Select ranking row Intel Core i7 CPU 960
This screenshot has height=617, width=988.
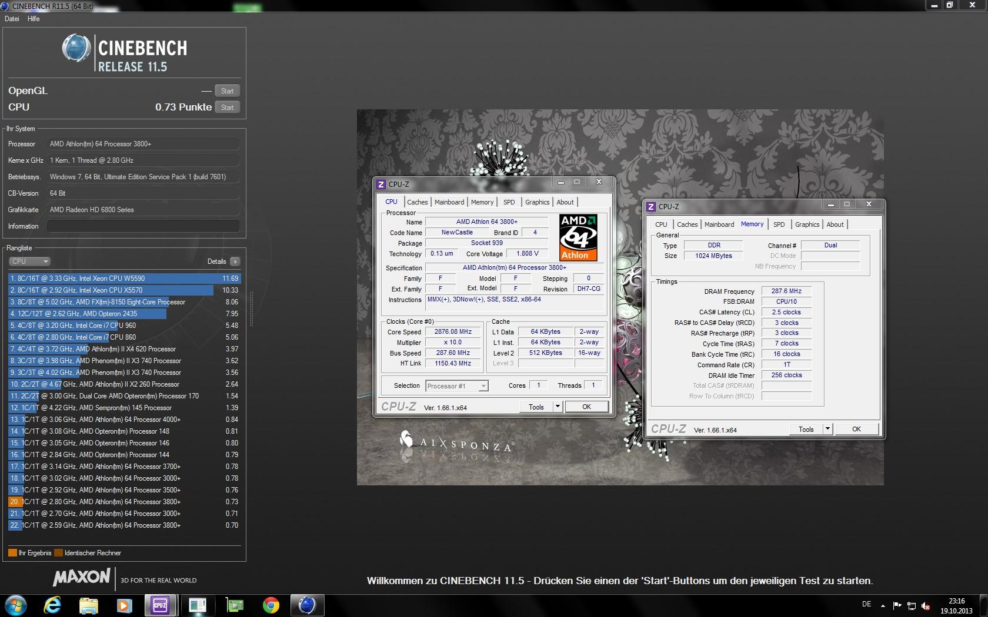124,326
